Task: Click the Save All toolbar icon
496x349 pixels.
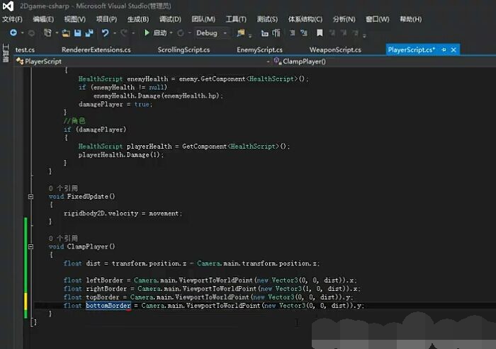Action: pyautogui.click(x=89, y=33)
